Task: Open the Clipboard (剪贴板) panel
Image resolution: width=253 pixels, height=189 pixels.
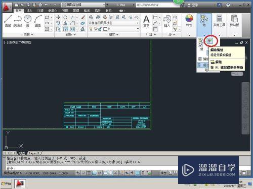Action: click(234, 21)
